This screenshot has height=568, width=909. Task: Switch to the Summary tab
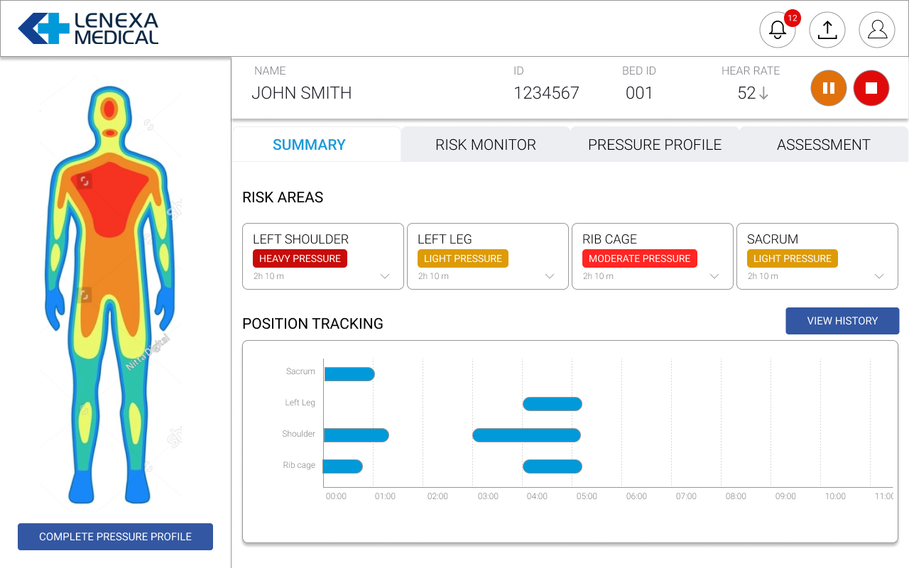pos(317,145)
